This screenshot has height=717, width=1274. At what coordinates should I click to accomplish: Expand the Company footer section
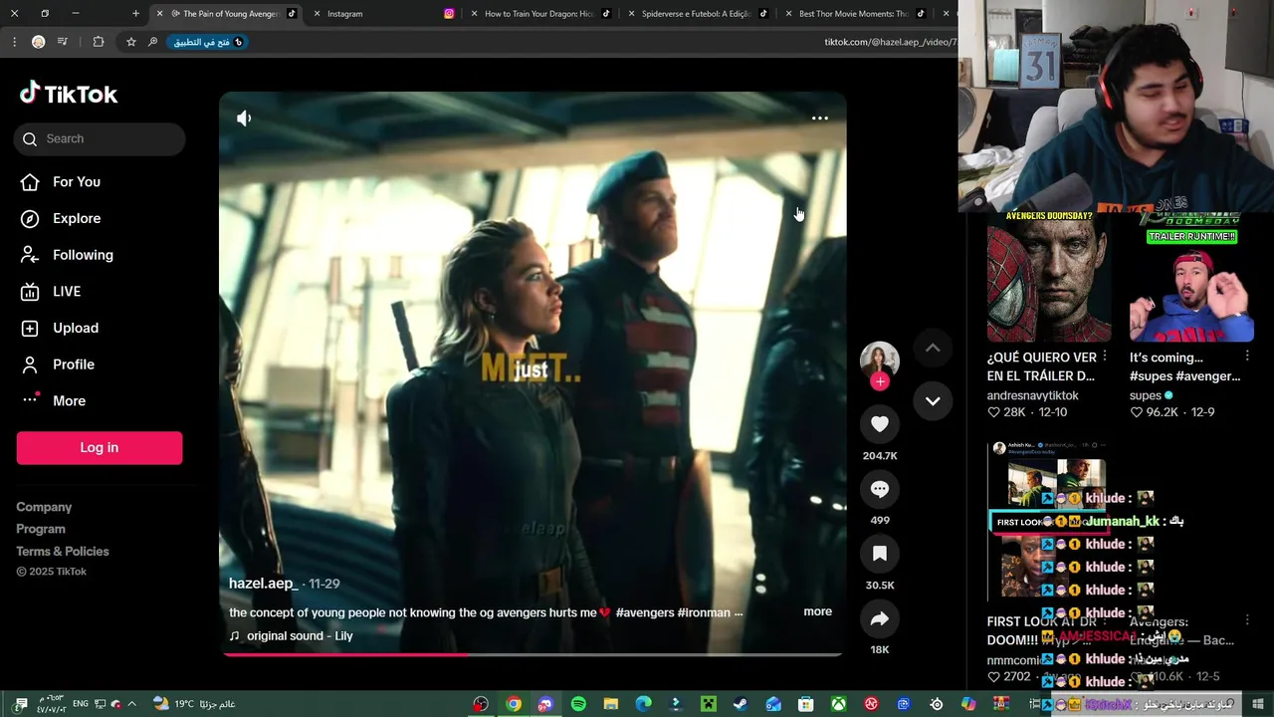(44, 507)
